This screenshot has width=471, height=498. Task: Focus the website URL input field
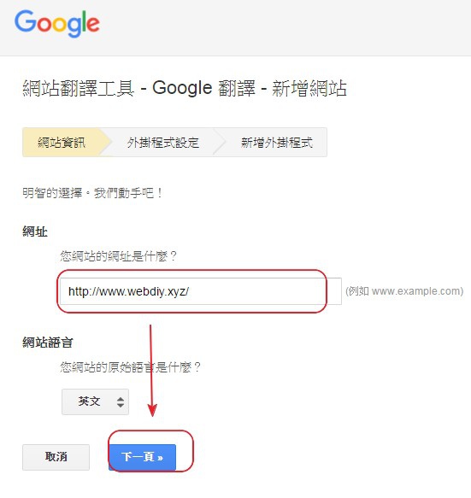pos(201,291)
